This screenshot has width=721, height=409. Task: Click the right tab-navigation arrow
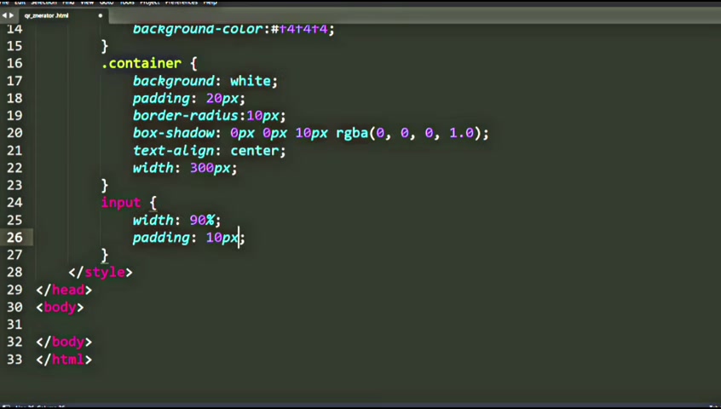click(11, 15)
